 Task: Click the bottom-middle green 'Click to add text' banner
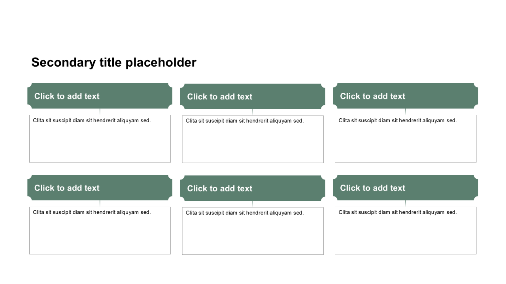tap(253, 188)
